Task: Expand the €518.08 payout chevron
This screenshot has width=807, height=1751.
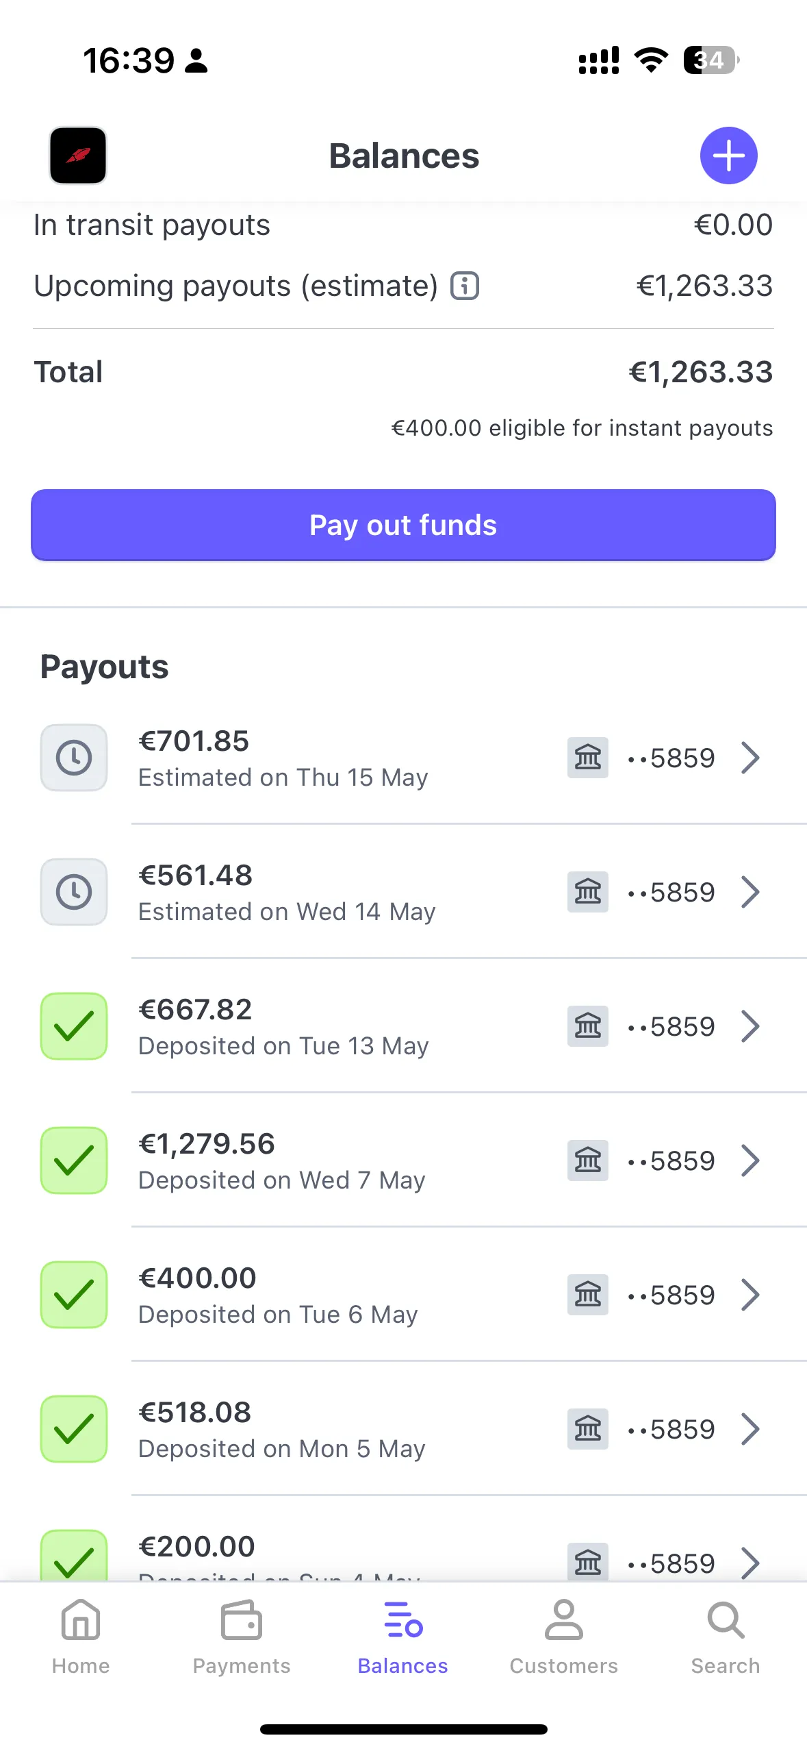Action: click(751, 1429)
